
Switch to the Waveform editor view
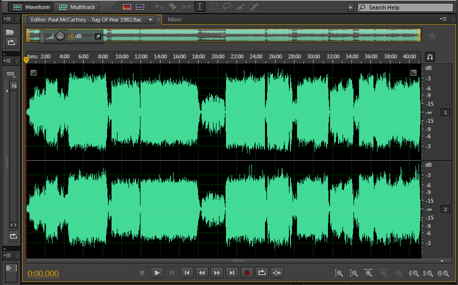(31, 7)
